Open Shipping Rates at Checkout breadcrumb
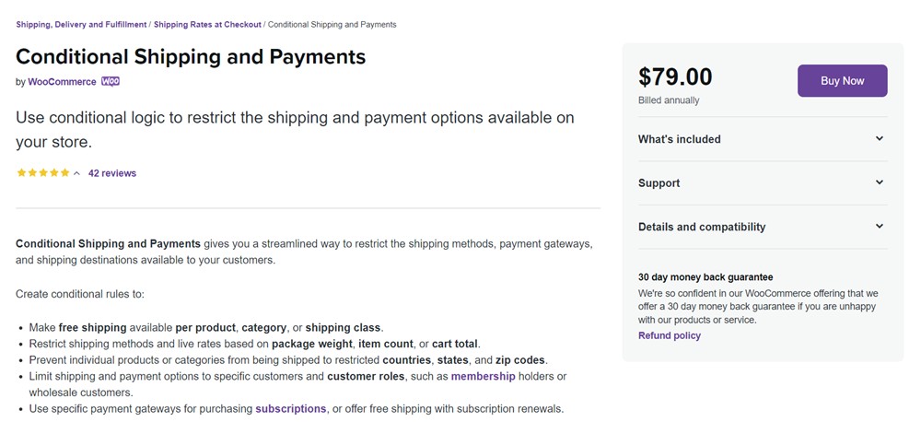Viewport: 921px width, 422px height. (x=207, y=24)
